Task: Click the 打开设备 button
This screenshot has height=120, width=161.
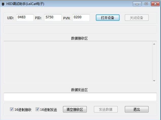Action: coord(108,18)
